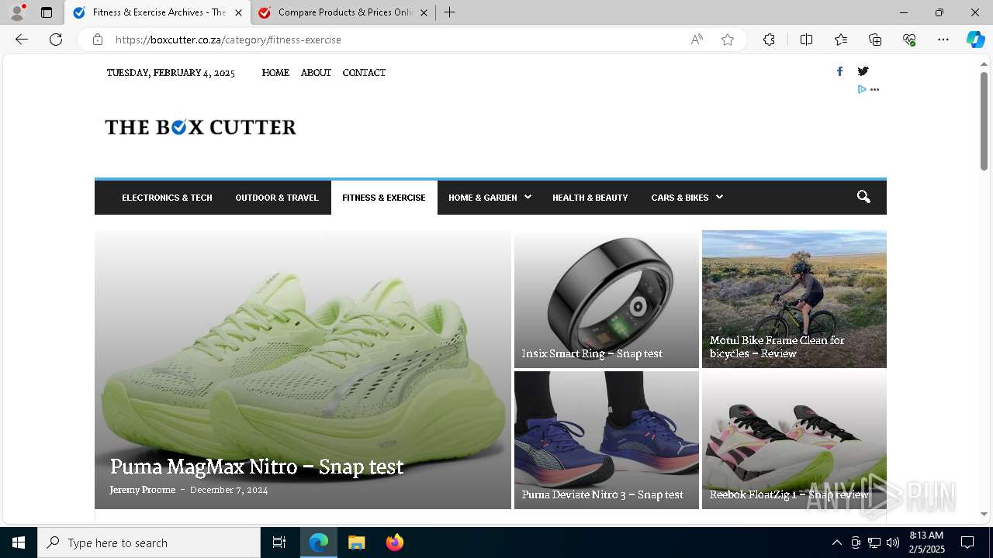Open the Edge profile icon
This screenshot has height=558, width=993.
click(17, 12)
